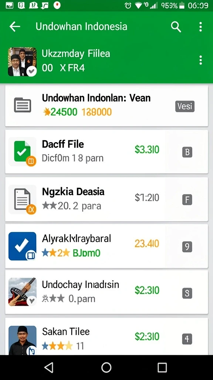
Task: Toggle the blue checkmark Alyraklxlraybaral icon
Action: click(23, 246)
